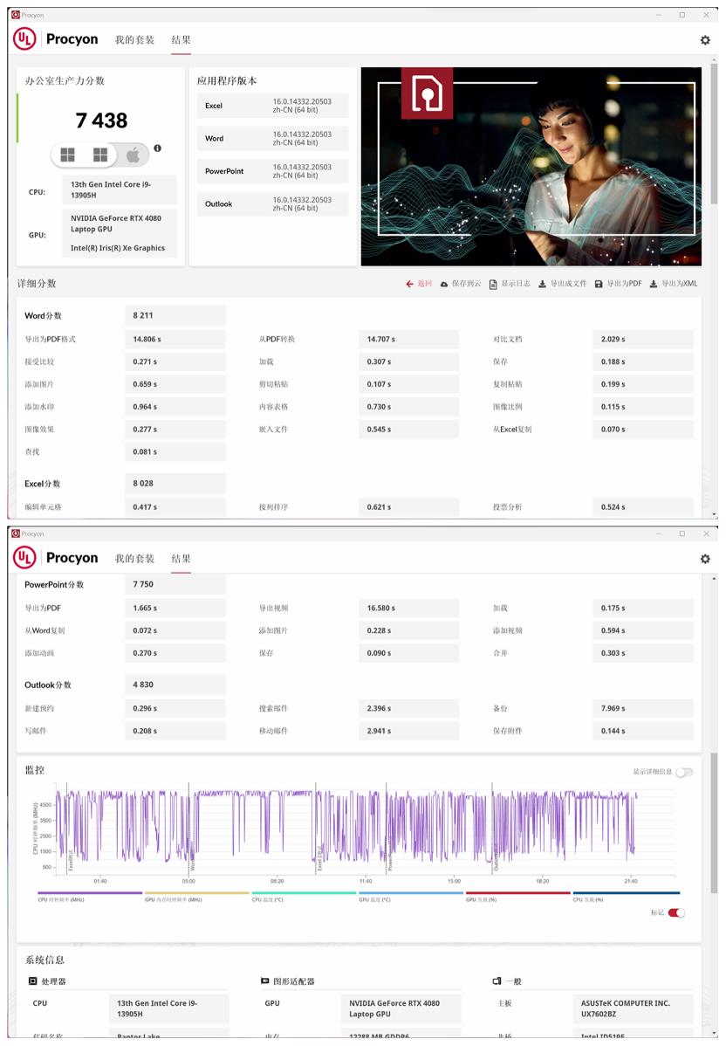
Task: Click the 导出为PDF save icon
Action: (x=597, y=284)
